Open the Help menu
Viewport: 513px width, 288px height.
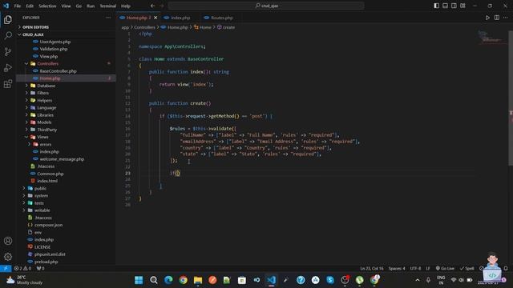[126, 6]
